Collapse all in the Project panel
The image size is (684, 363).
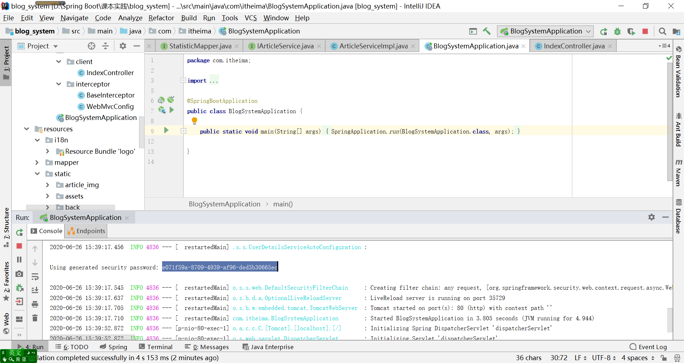click(x=105, y=46)
